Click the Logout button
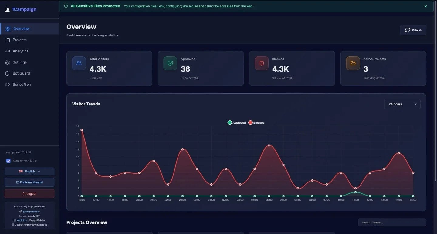The image size is (437, 234). coord(29,193)
